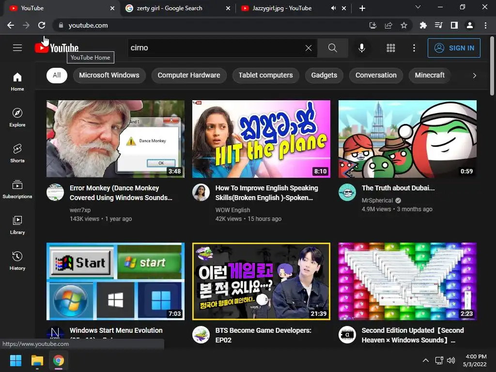Open volume control in system tray
Screen dimensions: 496x372
point(451,360)
